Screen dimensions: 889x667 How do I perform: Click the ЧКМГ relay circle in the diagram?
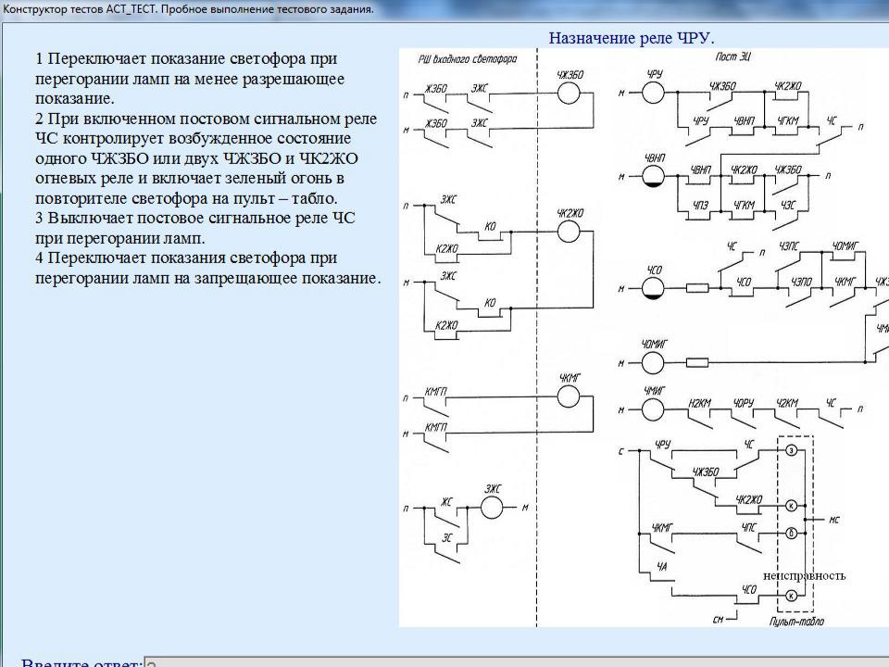[568, 396]
